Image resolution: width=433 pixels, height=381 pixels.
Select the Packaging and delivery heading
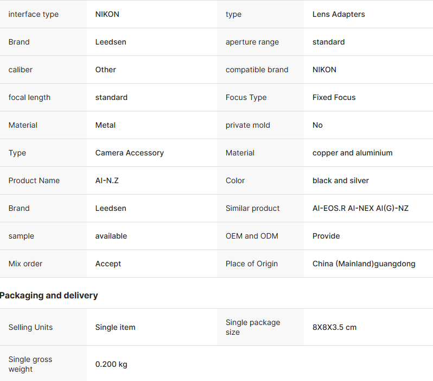pos(49,296)
